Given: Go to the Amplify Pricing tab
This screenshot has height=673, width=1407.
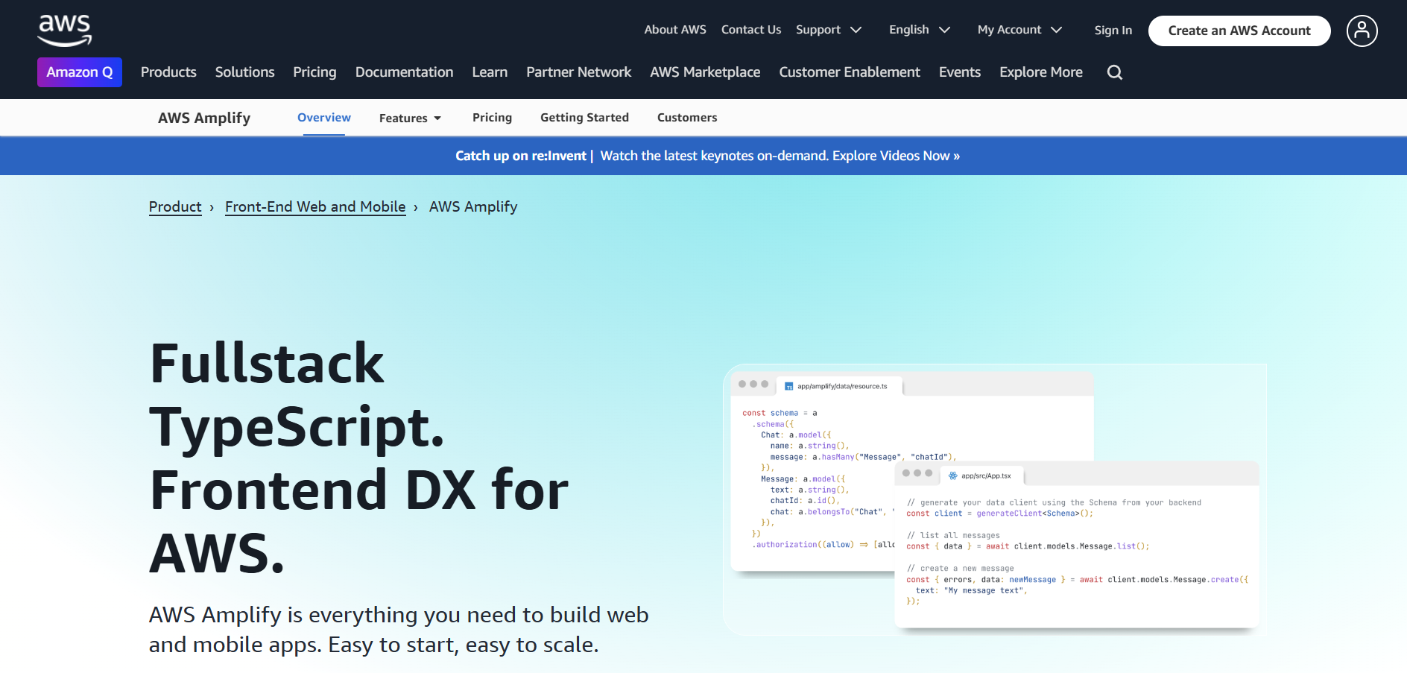Looking at the screenshot, I should point(492,118).
